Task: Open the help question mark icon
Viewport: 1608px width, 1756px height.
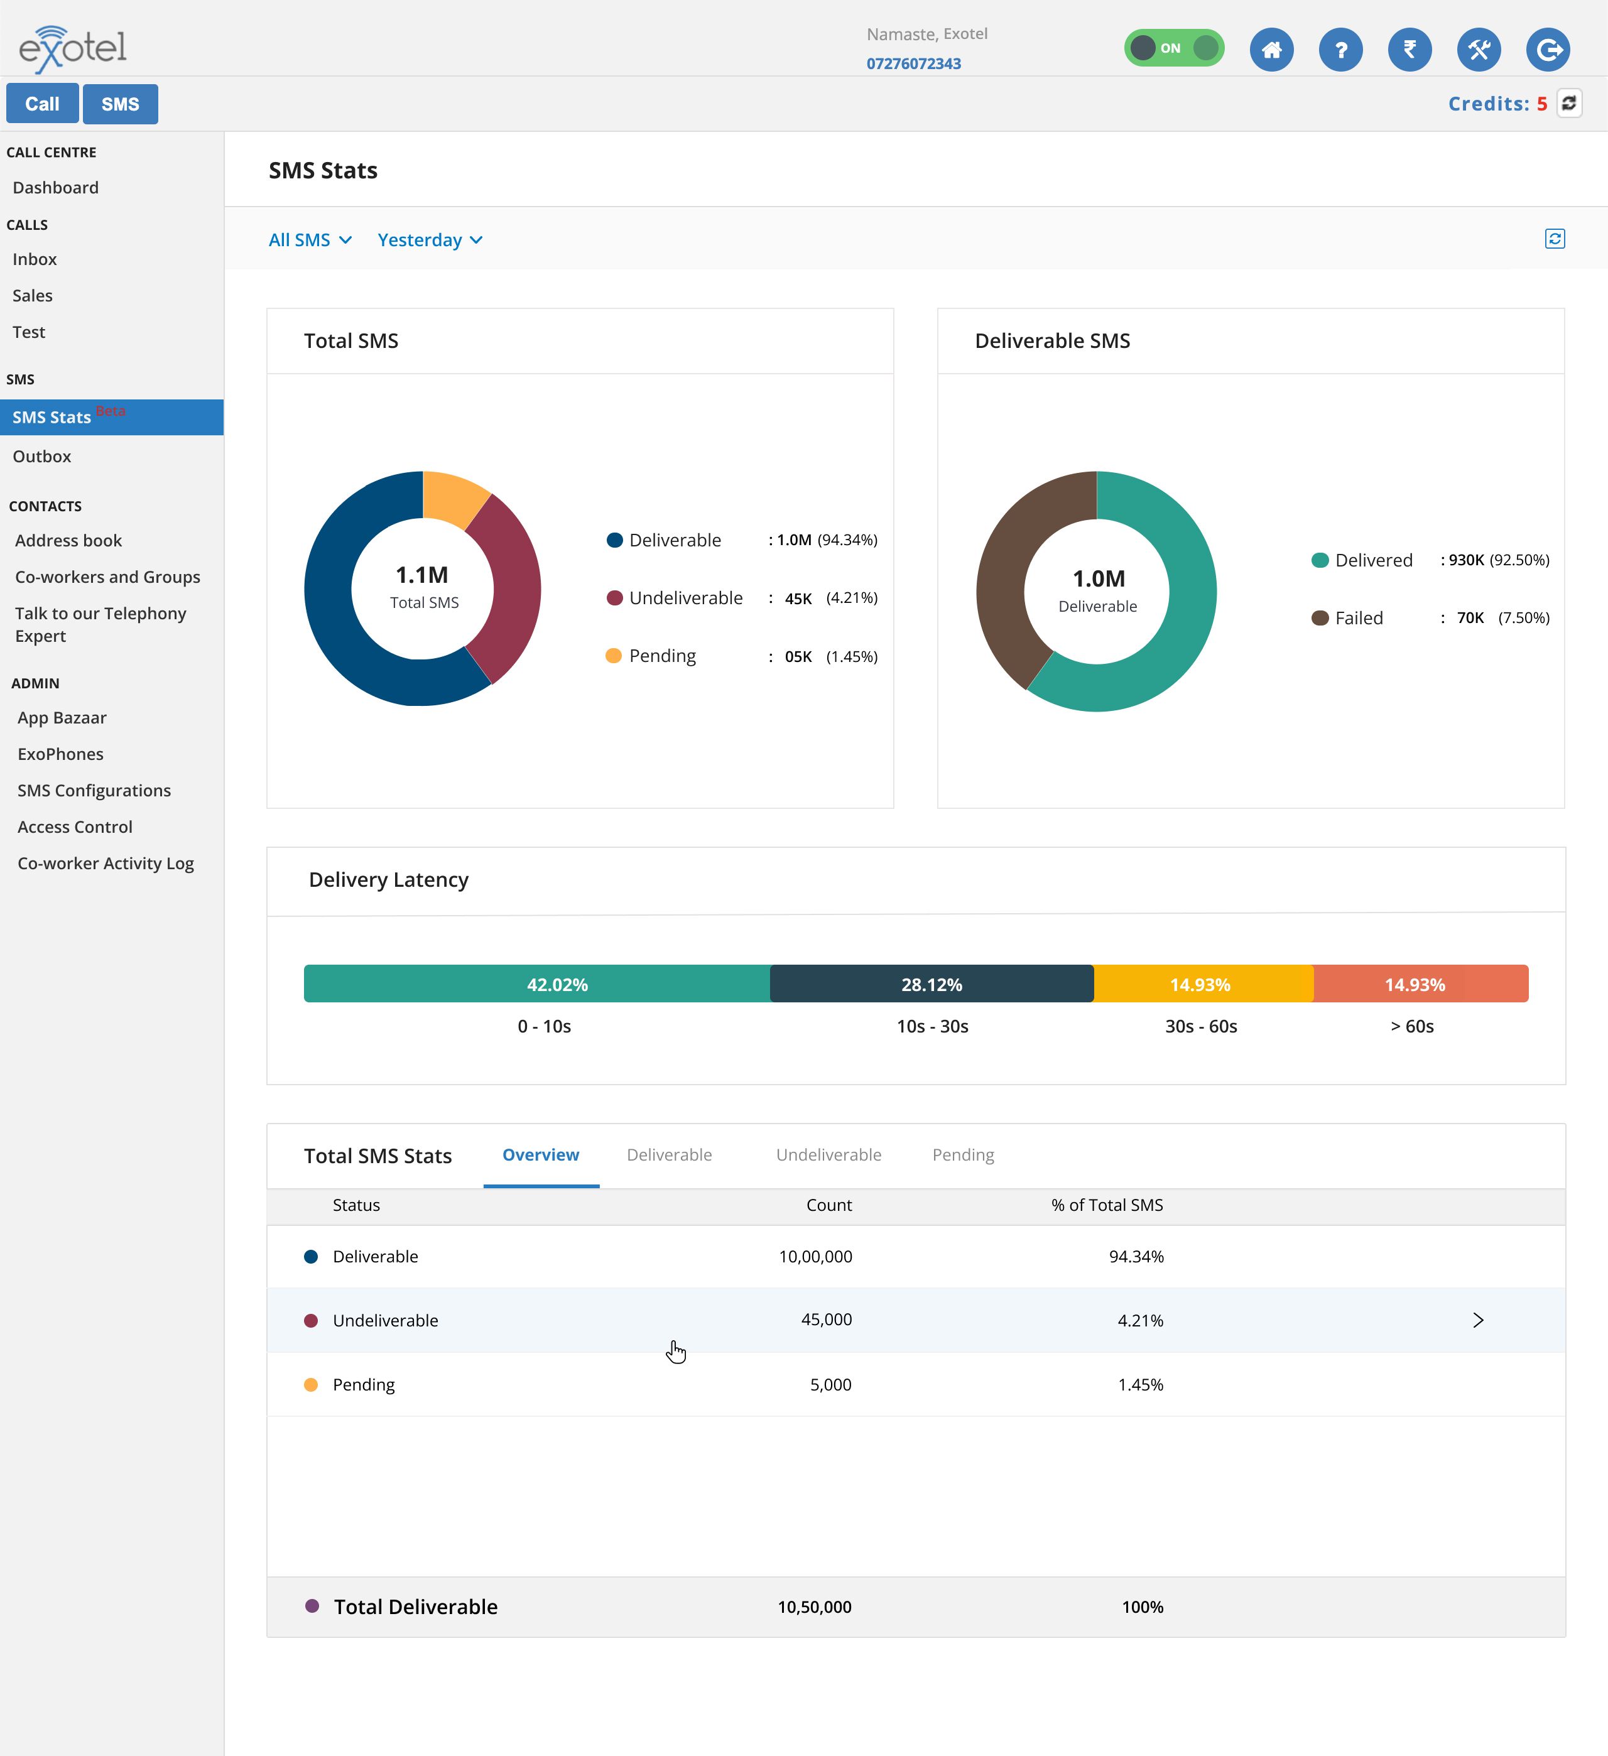Action: pos(1340,50)
